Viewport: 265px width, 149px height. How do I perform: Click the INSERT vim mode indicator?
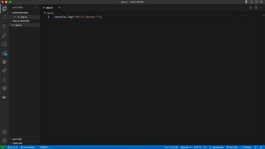(x=44, y=147)
